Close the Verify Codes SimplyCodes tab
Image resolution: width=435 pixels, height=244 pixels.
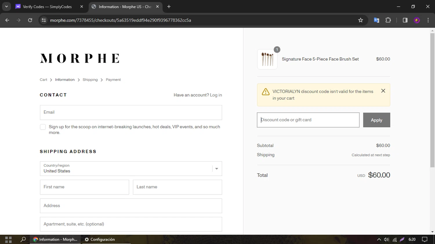81,7
